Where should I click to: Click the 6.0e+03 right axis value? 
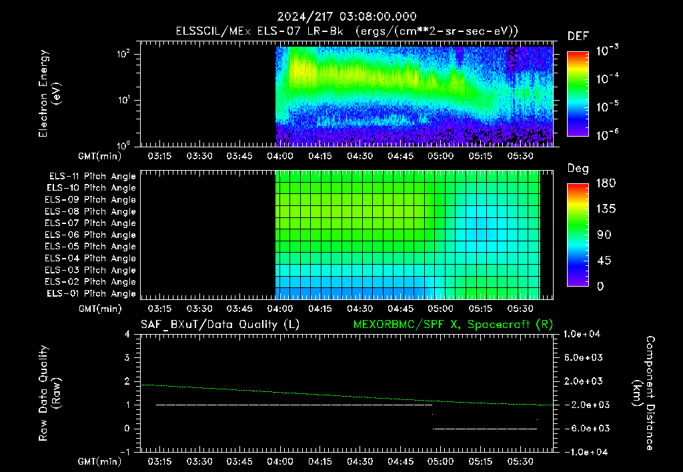[x=583, y=357]
